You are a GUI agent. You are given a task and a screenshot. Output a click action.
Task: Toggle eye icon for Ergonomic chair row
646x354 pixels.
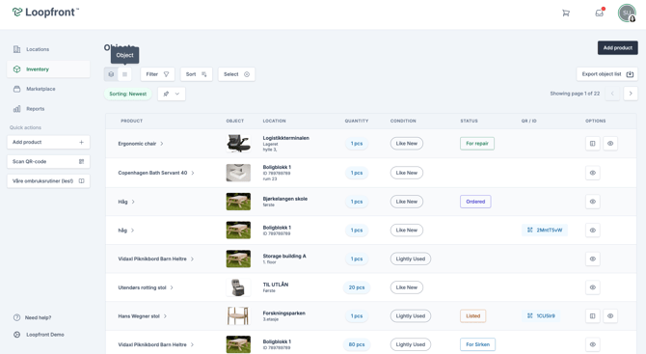click(x=610, y=144)
